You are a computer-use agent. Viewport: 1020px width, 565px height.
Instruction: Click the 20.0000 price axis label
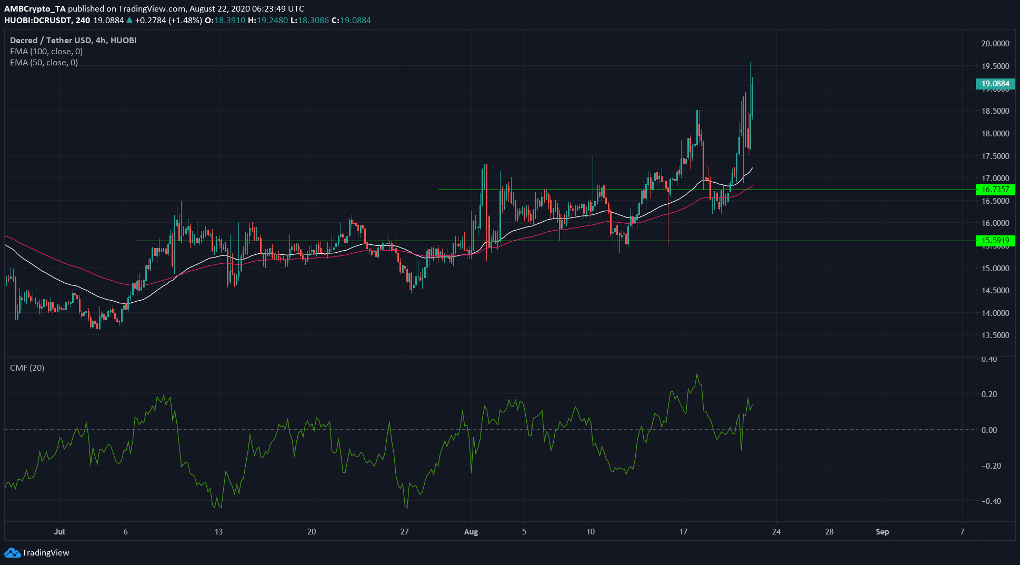tap(995, 44)
